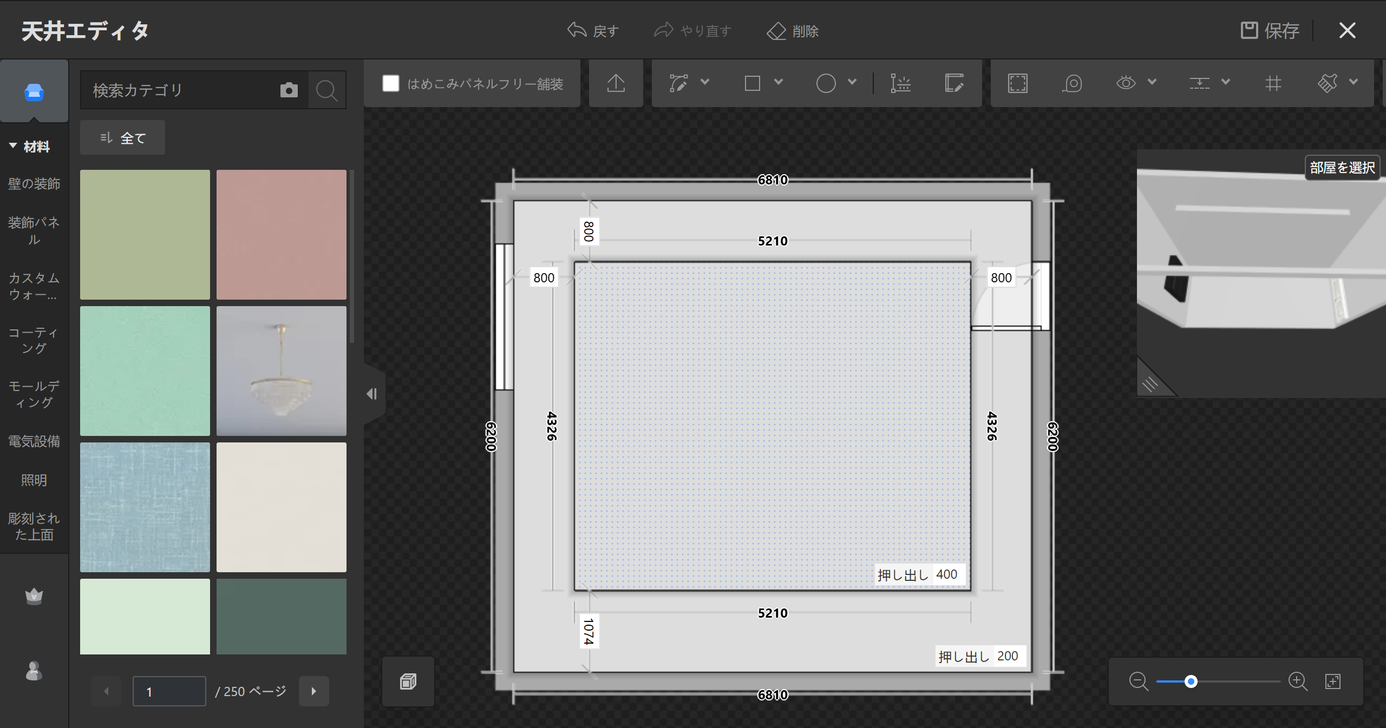The width and height of the screenshot is (1386, 728).
Task: Pick the dusty pink material swatch
Action: (x=282, y=235)
